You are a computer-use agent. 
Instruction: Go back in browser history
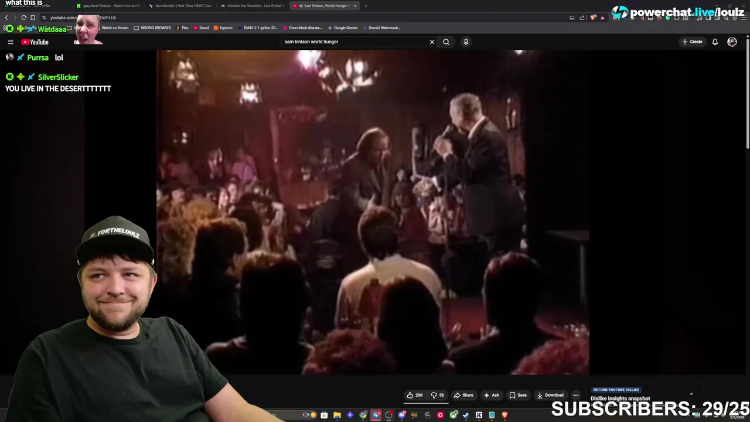coord(6,18)
